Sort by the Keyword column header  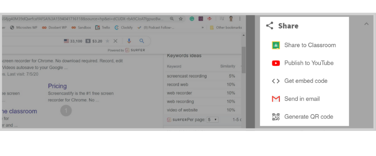(174, 66)
